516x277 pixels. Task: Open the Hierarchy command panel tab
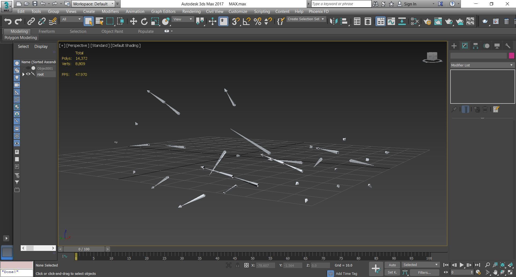[475, 46]
